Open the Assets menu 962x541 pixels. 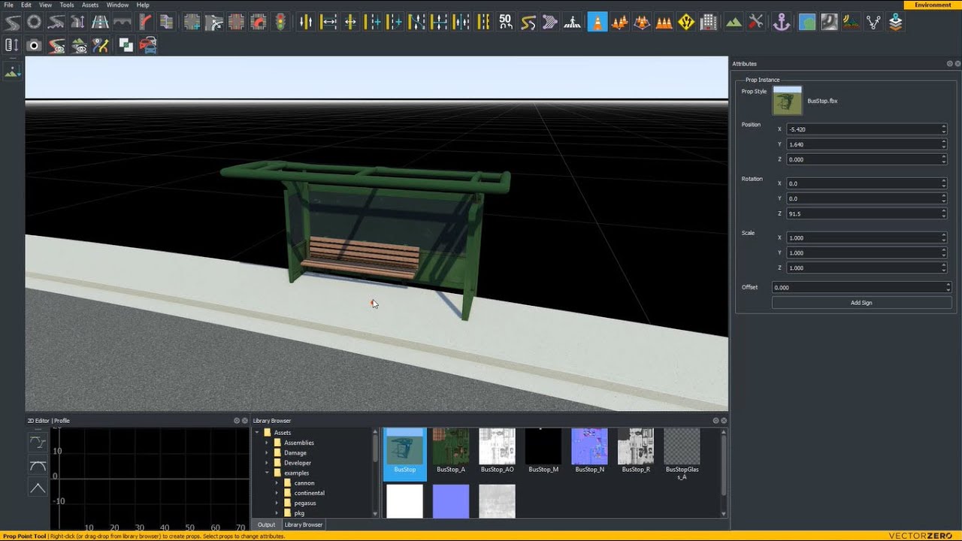coord(90,5)
